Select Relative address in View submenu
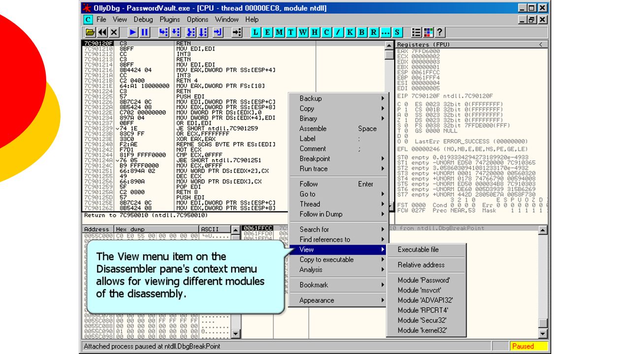This screenshot has width=630, height=354. click(426, 265)
